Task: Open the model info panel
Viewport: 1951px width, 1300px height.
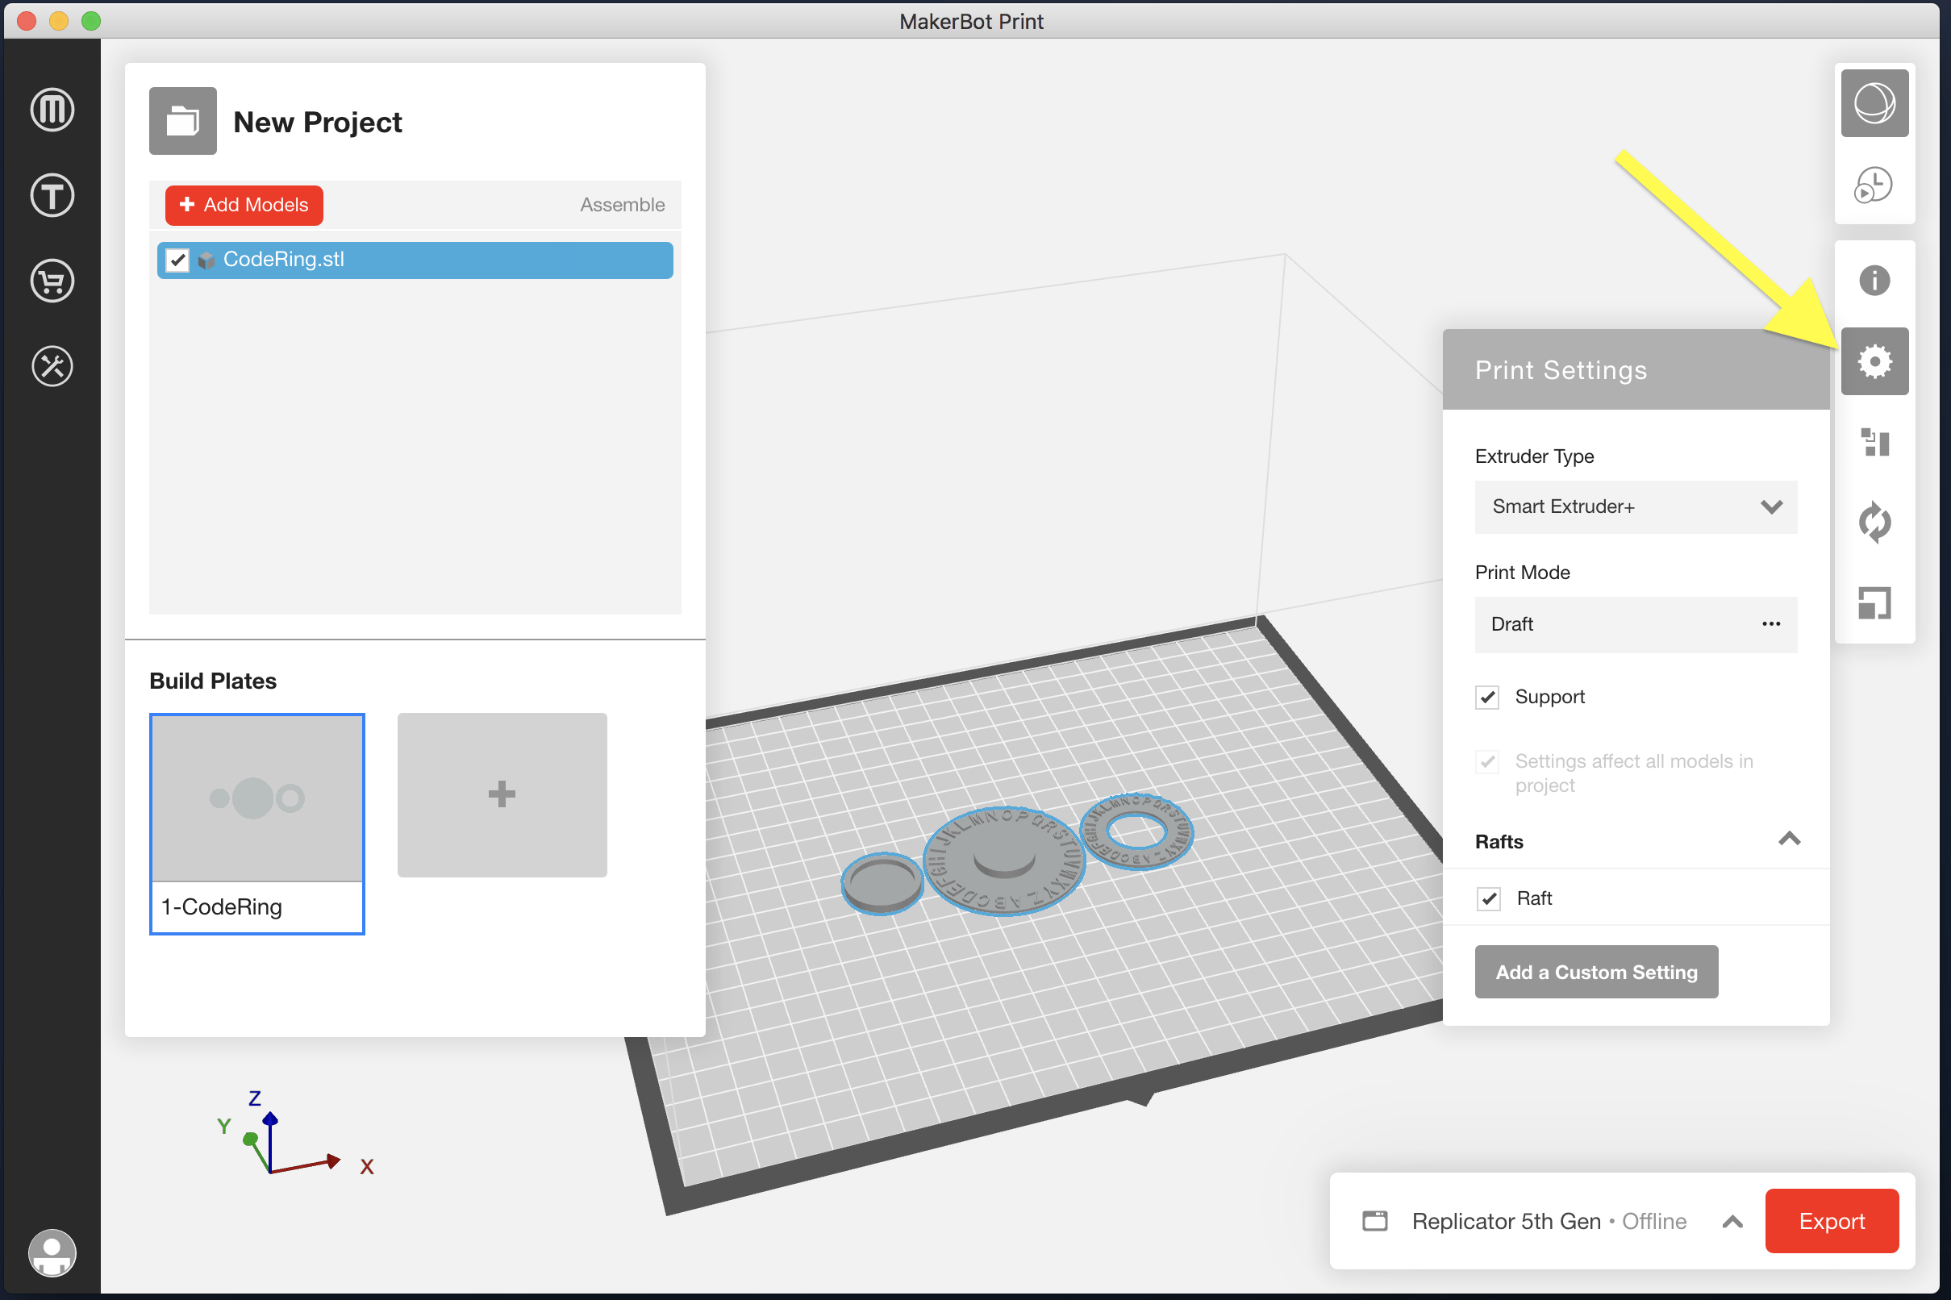Action: click(x=1874, y=280)
